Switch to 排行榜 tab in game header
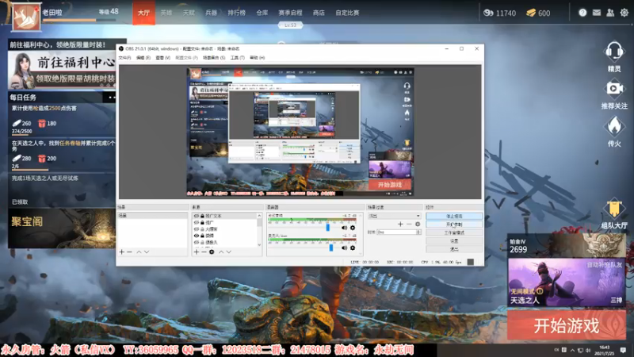Screen dimensions: 634x357 pyautogui.click(x=236, y=13)
